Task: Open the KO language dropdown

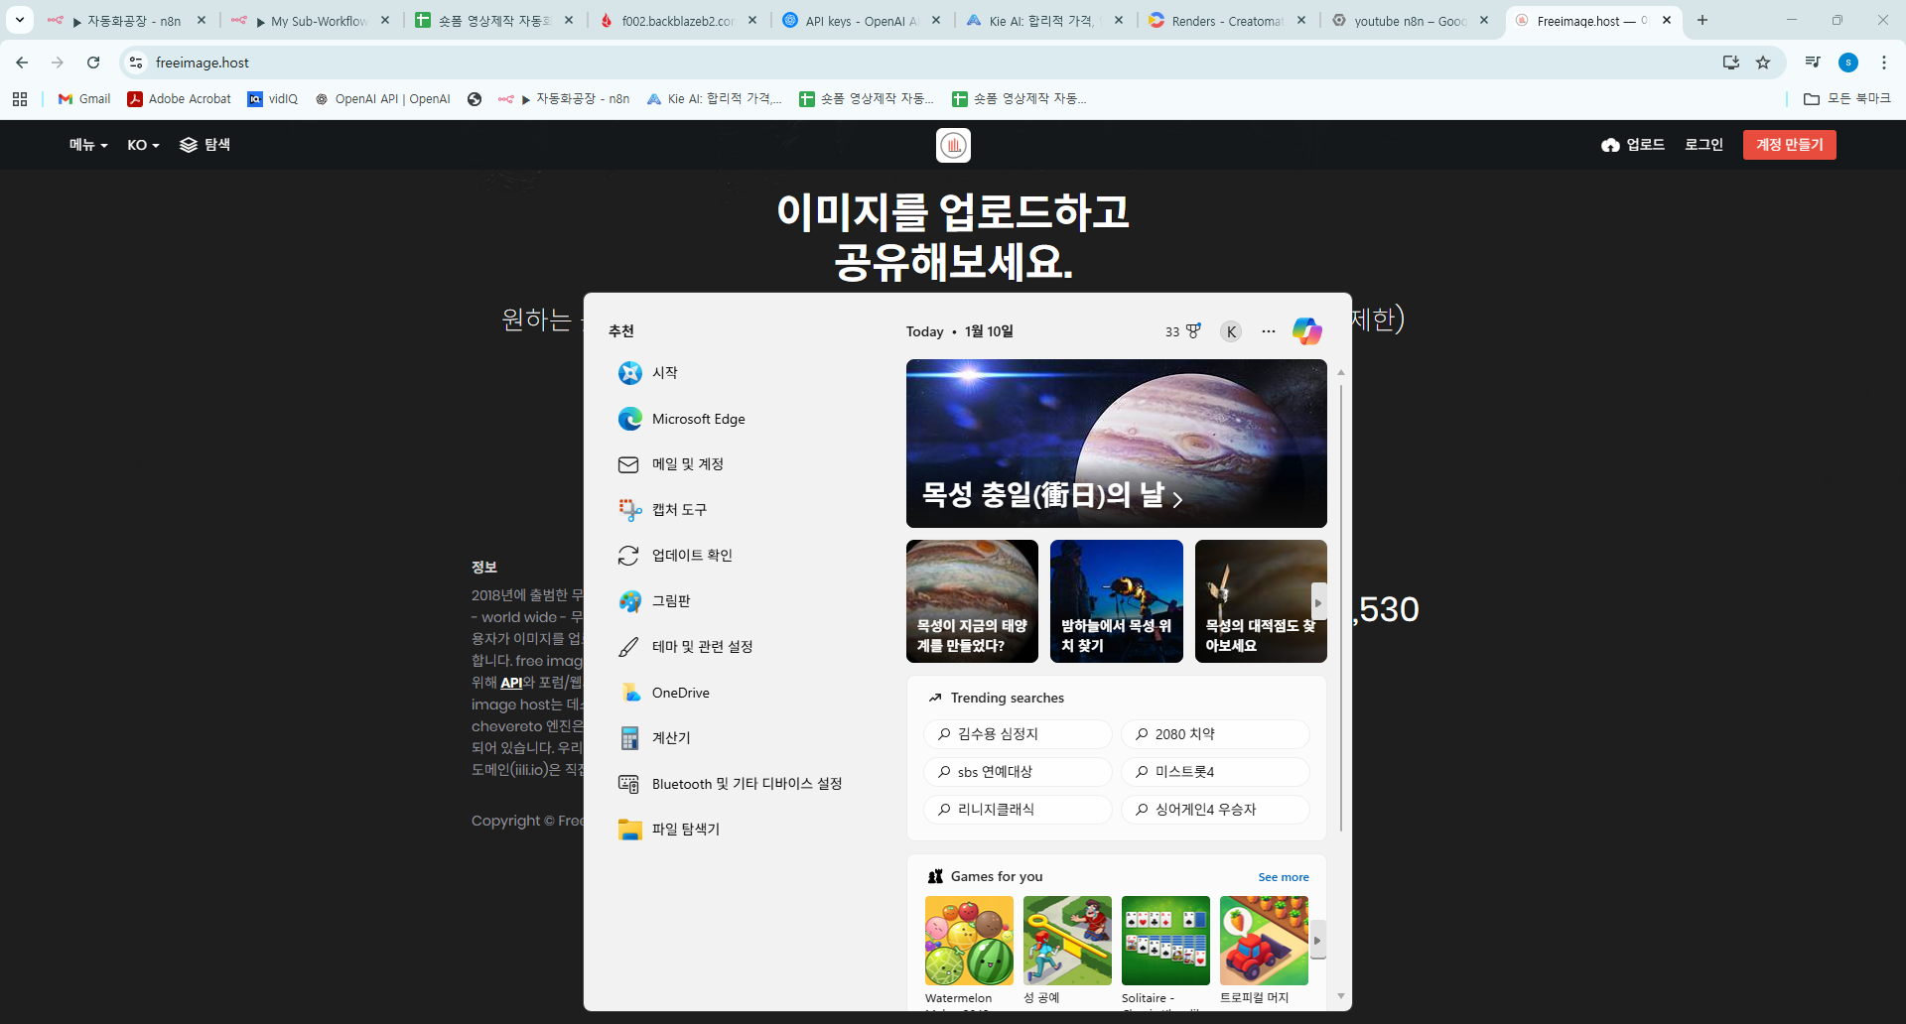Action: coord(143,145)
